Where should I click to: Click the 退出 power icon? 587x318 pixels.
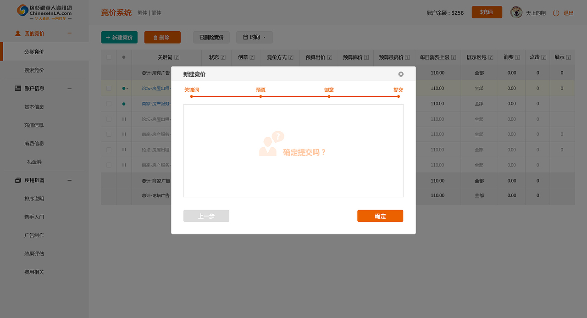[x=555, y=13]
